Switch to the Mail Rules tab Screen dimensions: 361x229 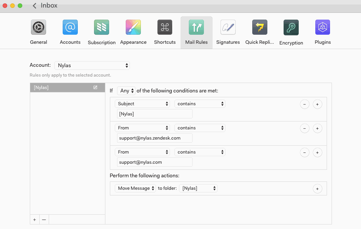pos(196,32)
